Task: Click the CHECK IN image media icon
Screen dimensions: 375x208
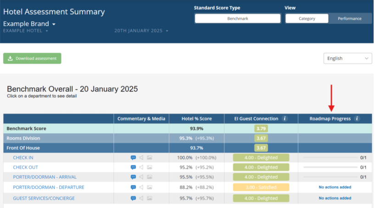Action: pos(150,158)
